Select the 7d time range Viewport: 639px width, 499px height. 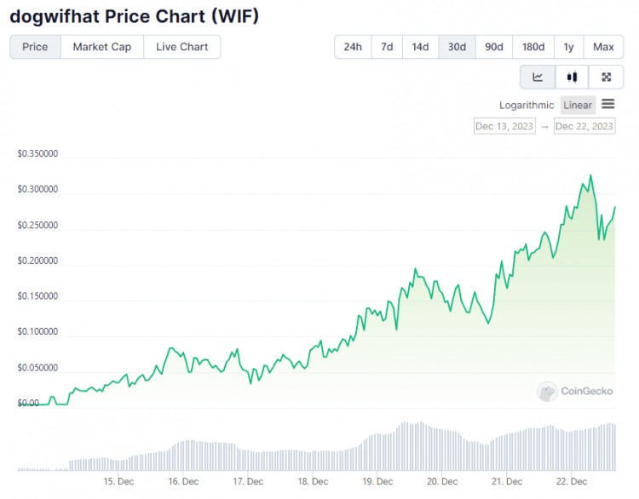(x=387, y=47)
